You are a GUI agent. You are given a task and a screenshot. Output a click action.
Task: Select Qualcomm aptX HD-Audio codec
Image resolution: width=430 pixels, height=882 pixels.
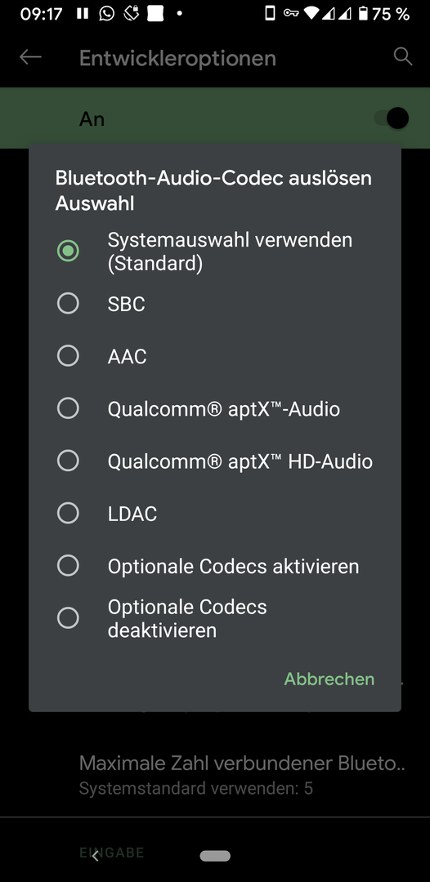(214, 461)
